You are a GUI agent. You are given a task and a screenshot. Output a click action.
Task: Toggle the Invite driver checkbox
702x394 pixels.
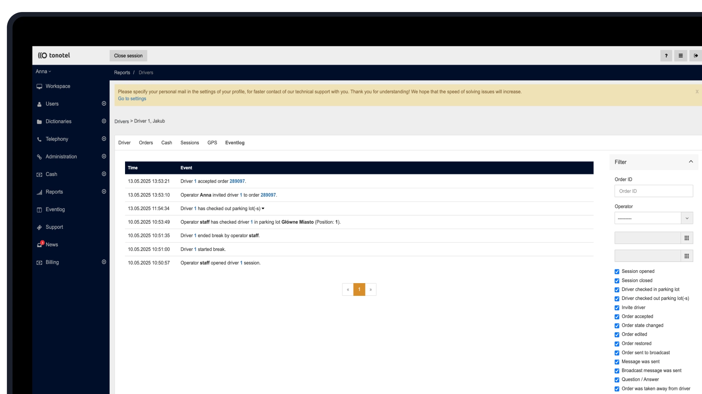coord(617,308)
